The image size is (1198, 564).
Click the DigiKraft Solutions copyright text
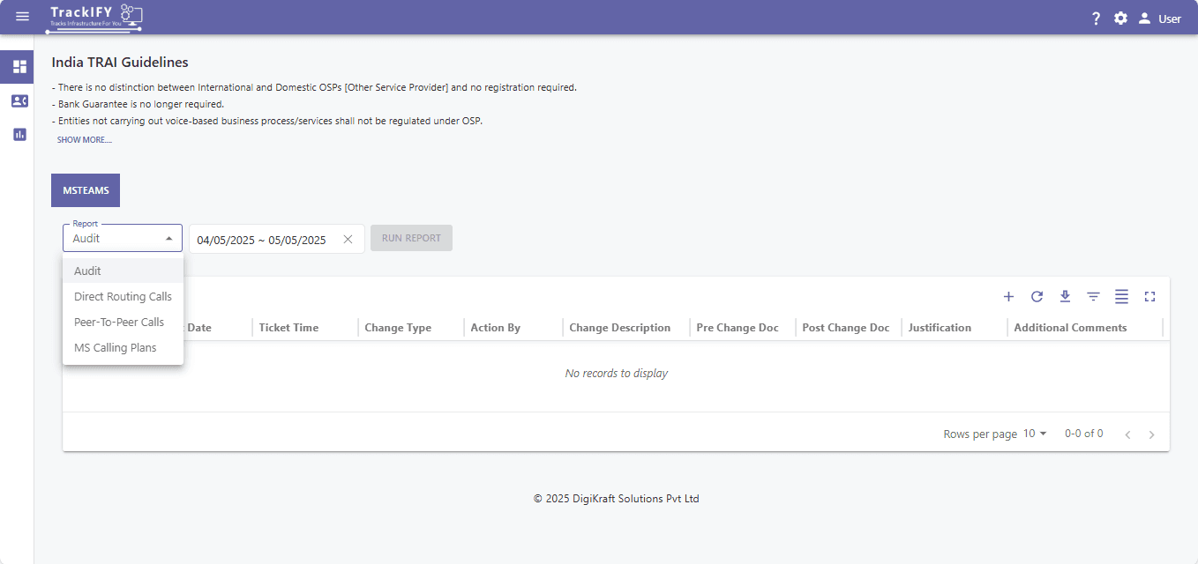tap(617, 499)
